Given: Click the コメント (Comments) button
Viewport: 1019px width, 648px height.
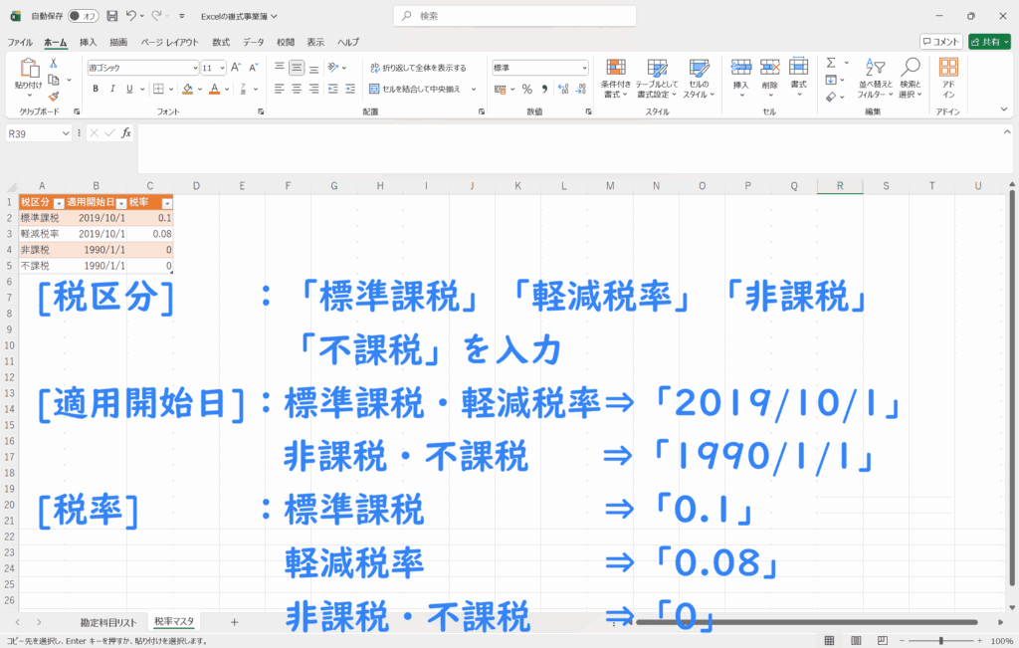Looking at the screenshot, I should 940,42.
